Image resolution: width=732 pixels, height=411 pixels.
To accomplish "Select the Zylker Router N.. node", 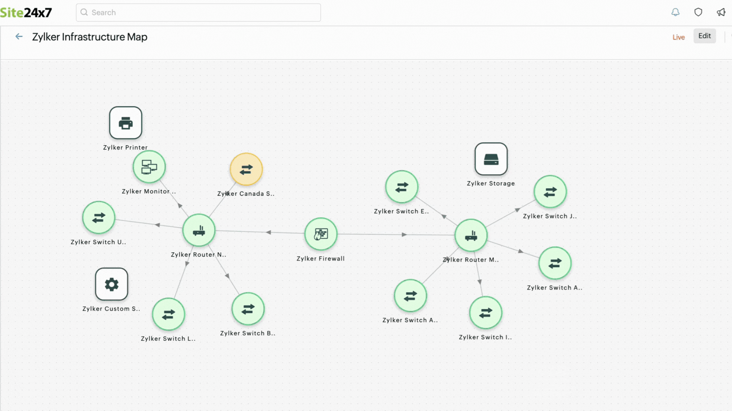I will pos(199,231).
